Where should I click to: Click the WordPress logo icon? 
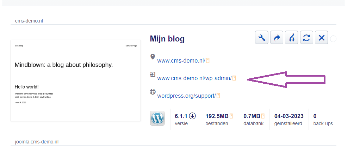(x=157, y=118)
